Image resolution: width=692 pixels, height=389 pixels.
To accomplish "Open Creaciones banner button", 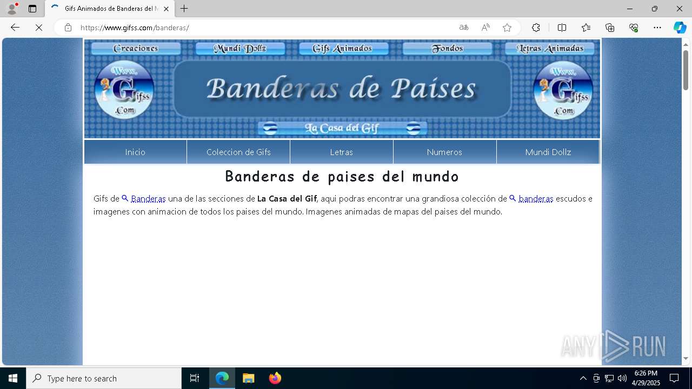I will (136, 49).
